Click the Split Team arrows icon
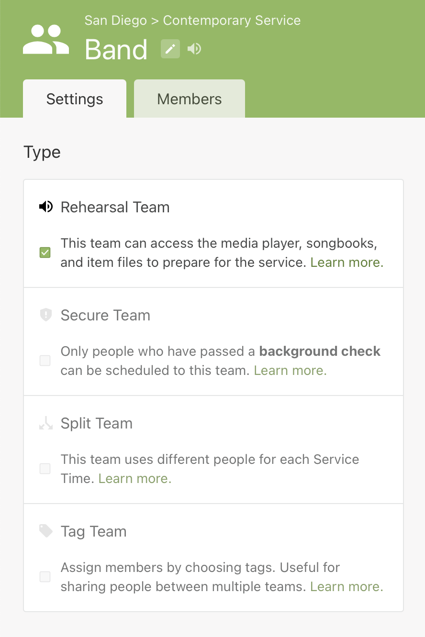This screenshot has height=637, width=425. click(x=45, y=423)
